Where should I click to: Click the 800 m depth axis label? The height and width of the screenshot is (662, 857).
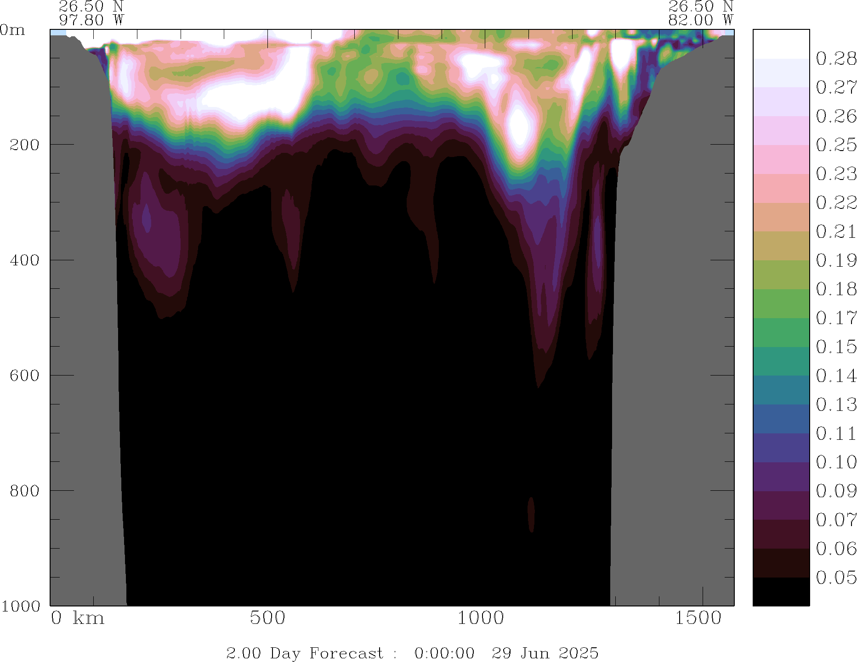tap(24, 491)
